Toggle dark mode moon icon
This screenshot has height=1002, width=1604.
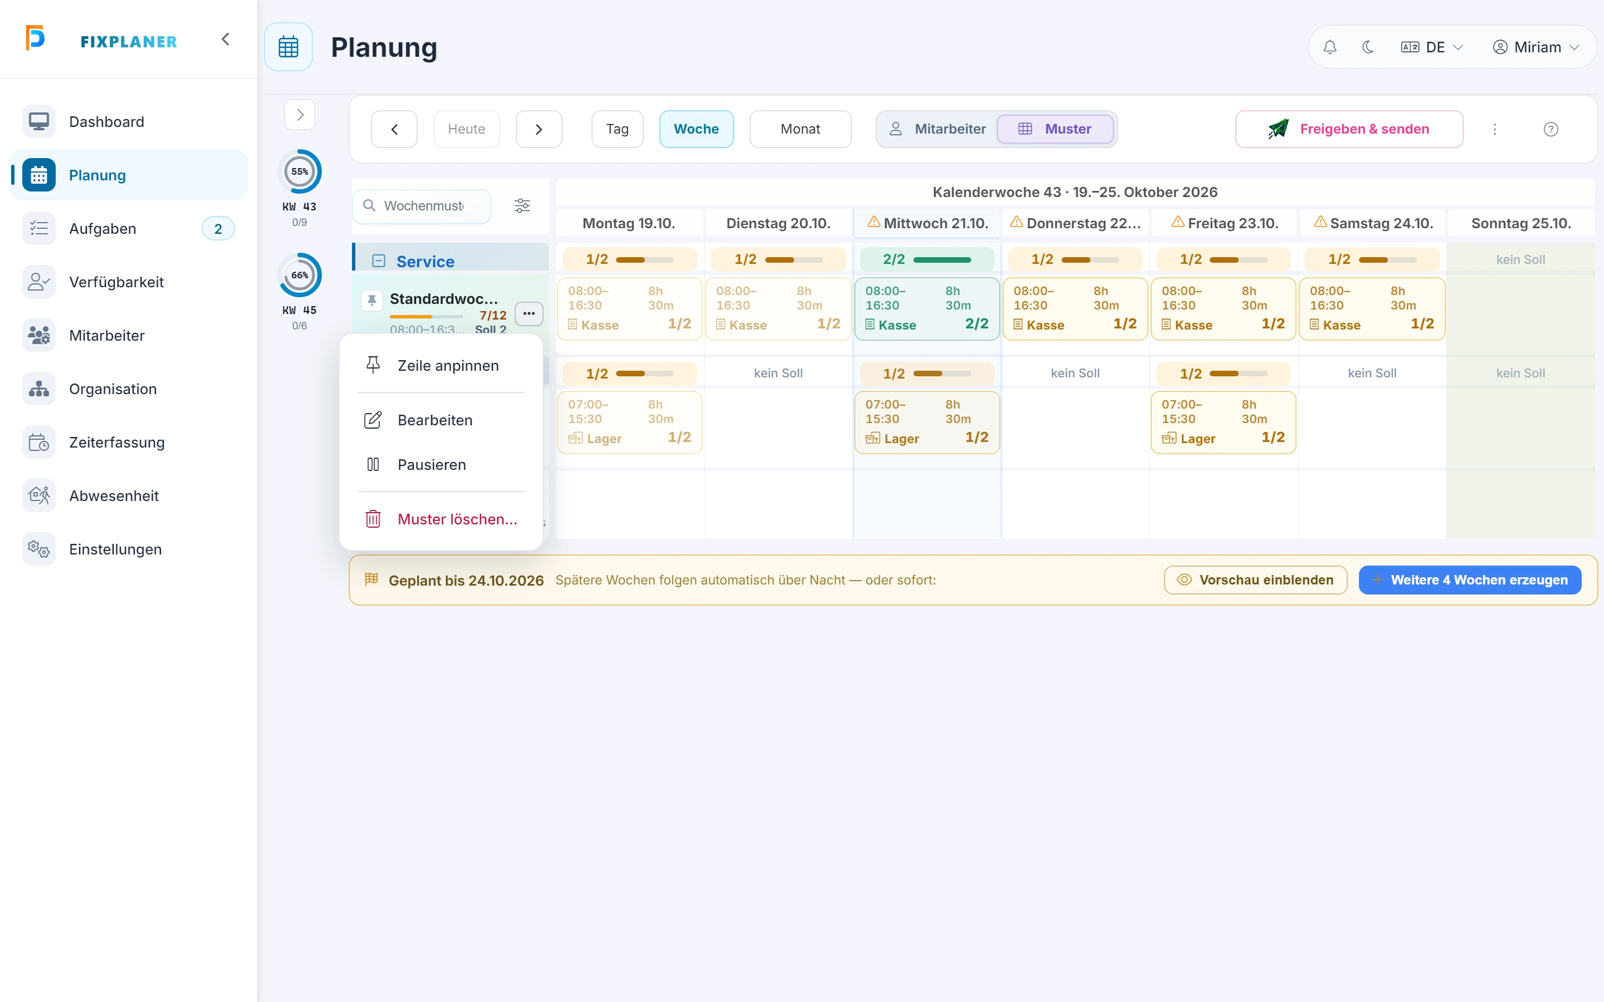click(1367, 47)
